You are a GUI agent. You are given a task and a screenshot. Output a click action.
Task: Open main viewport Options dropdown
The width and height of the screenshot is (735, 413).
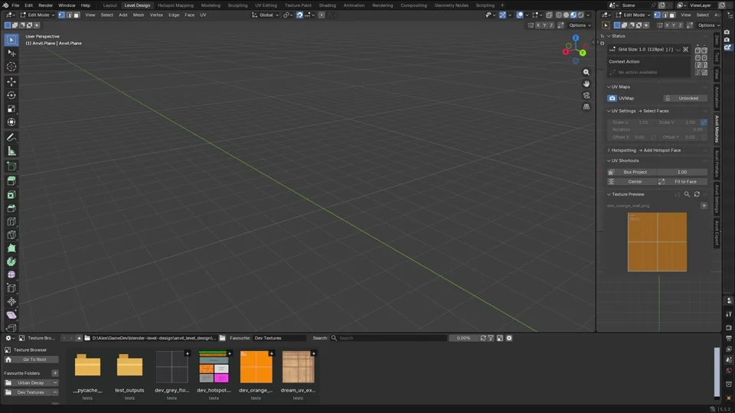pos(580,25)
